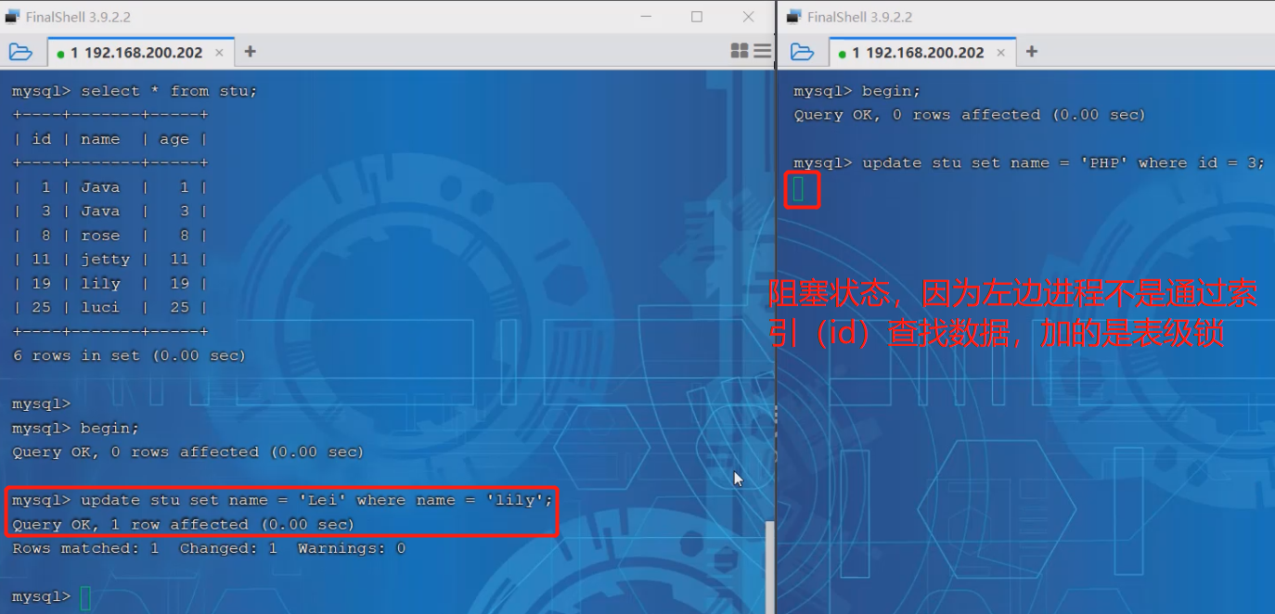
Task: Select 192.168.200.202 tab in left window
Action: tap(139, 53)
